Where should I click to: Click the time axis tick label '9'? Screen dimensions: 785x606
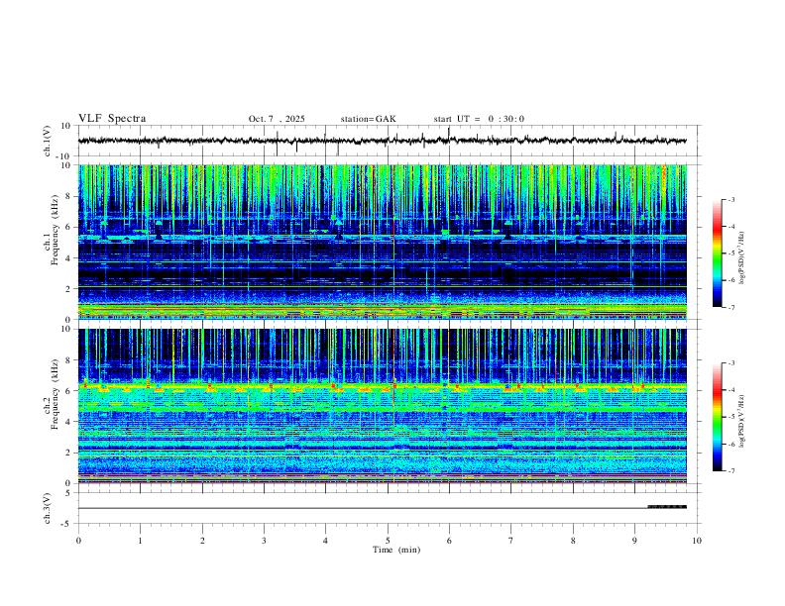click(634, 541)
